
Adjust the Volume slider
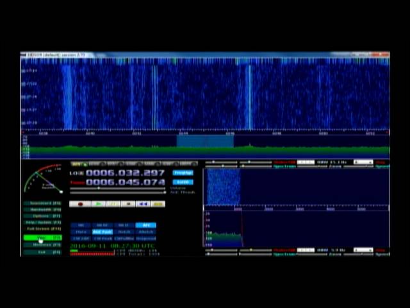pyautogui.click(x=118, y=188)
